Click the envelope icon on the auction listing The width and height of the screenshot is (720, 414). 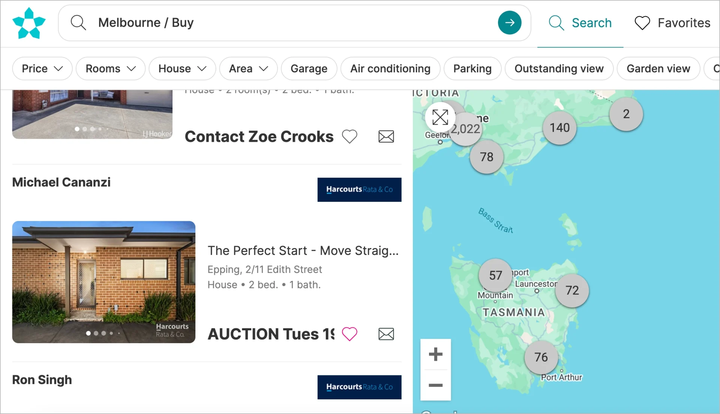pos(386,334)
